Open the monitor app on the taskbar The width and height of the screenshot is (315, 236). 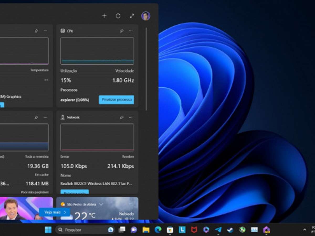click(254, 230)
